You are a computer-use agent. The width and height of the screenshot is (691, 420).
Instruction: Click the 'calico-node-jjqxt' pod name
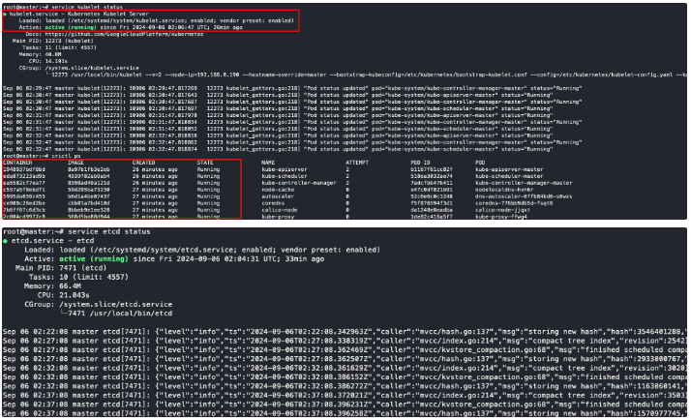502,210
